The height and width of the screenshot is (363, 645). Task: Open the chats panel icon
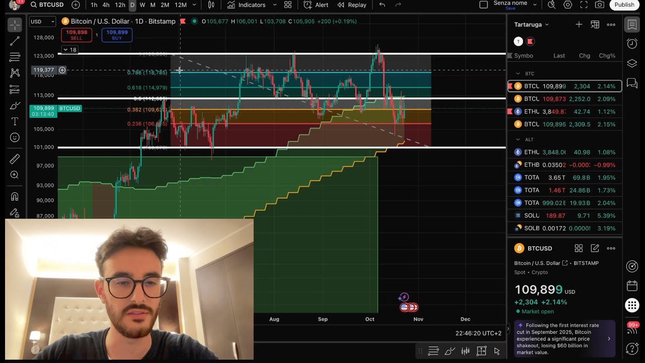[632, 83]
